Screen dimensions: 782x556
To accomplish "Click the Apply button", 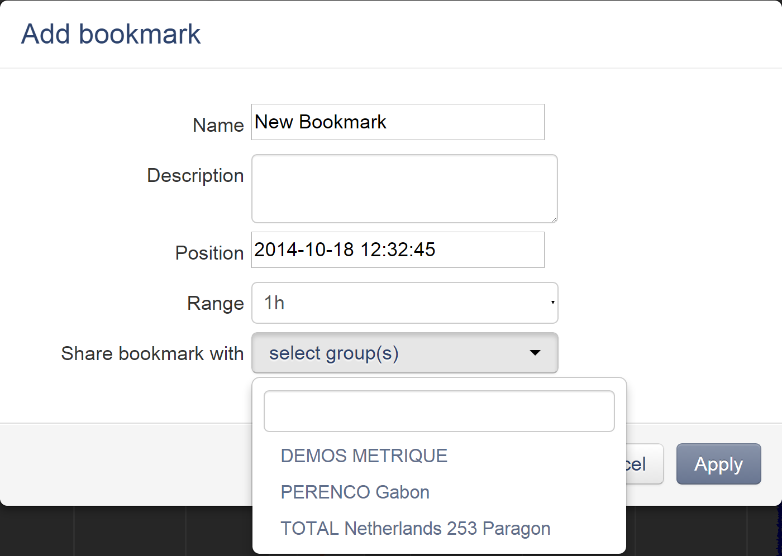I will pos(718,464).
